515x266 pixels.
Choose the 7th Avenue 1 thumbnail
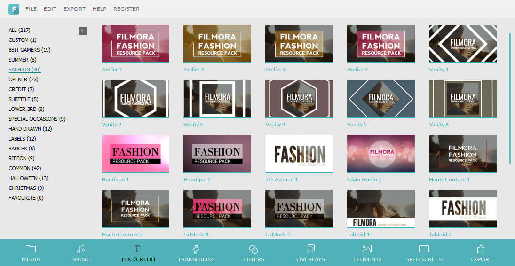pos(299,154)
